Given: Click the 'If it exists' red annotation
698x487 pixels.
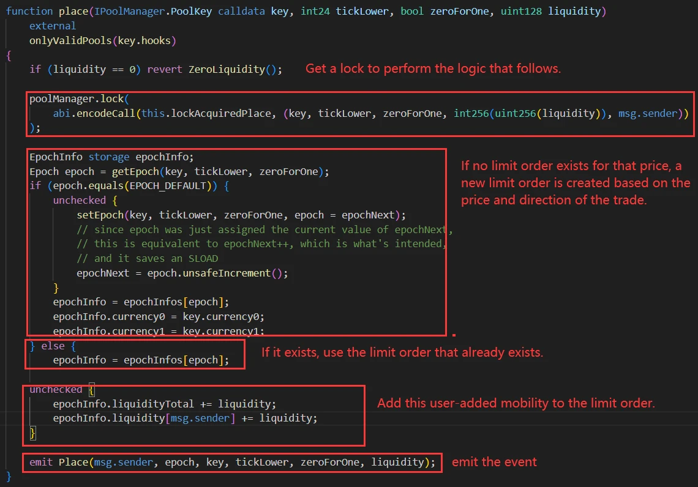Looking at the screenshot, I should tap(402, 352).
